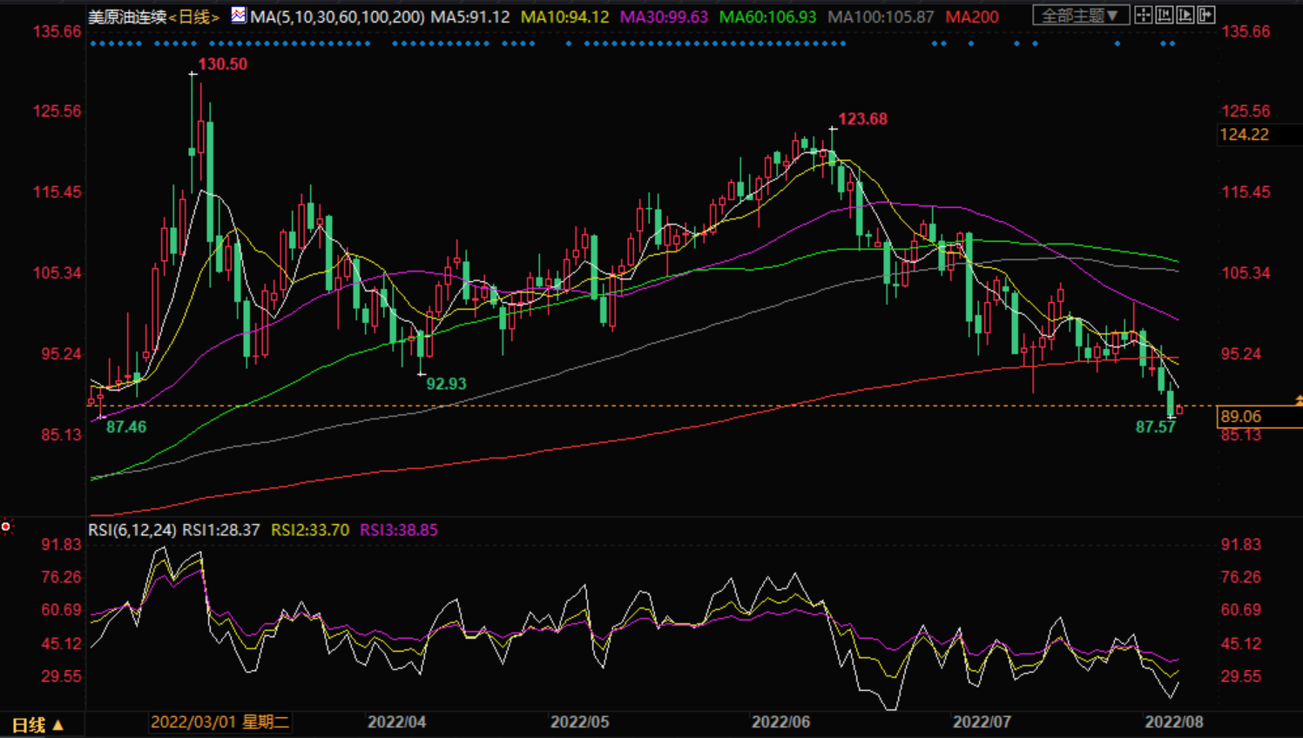The width and height of the screenshot is (1303, 738).
Task: Click the 2022/06 marker on time axis
Action: pyautogui.click(x=780, y=721)
